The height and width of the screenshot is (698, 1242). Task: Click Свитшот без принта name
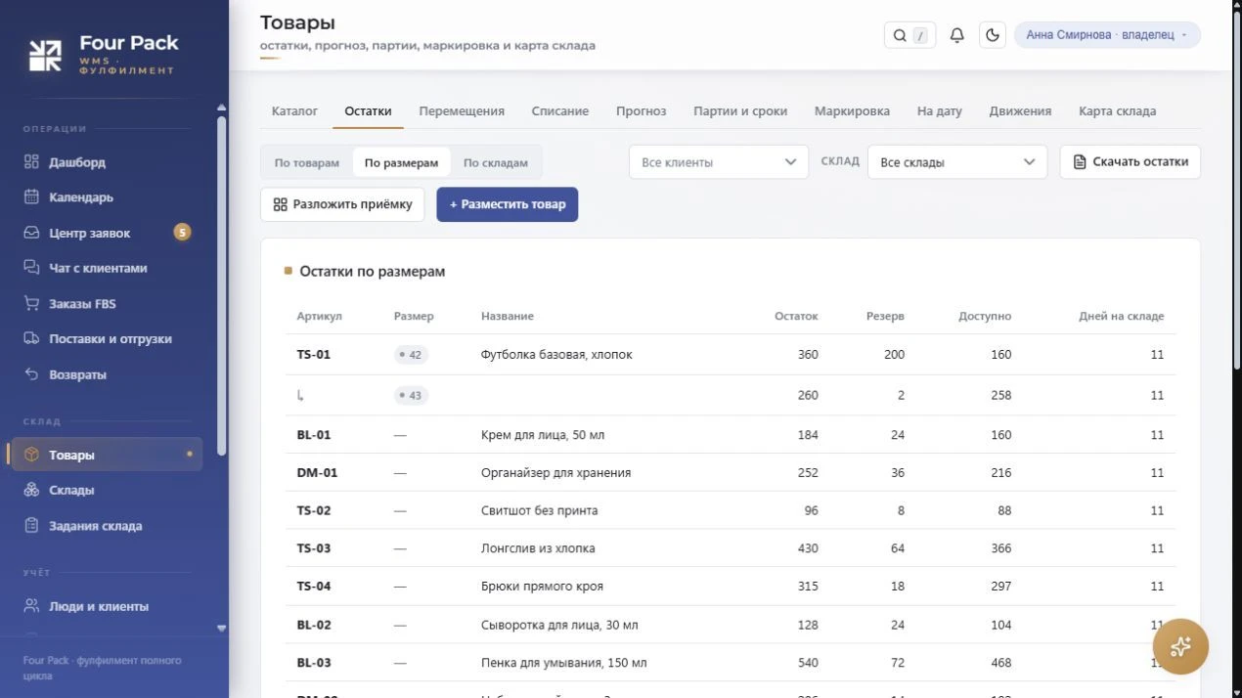click(540, 510)
